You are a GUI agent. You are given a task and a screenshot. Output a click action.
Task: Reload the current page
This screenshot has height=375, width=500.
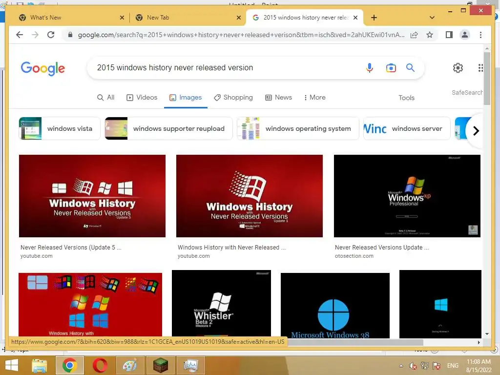click(x=51, y=35)
